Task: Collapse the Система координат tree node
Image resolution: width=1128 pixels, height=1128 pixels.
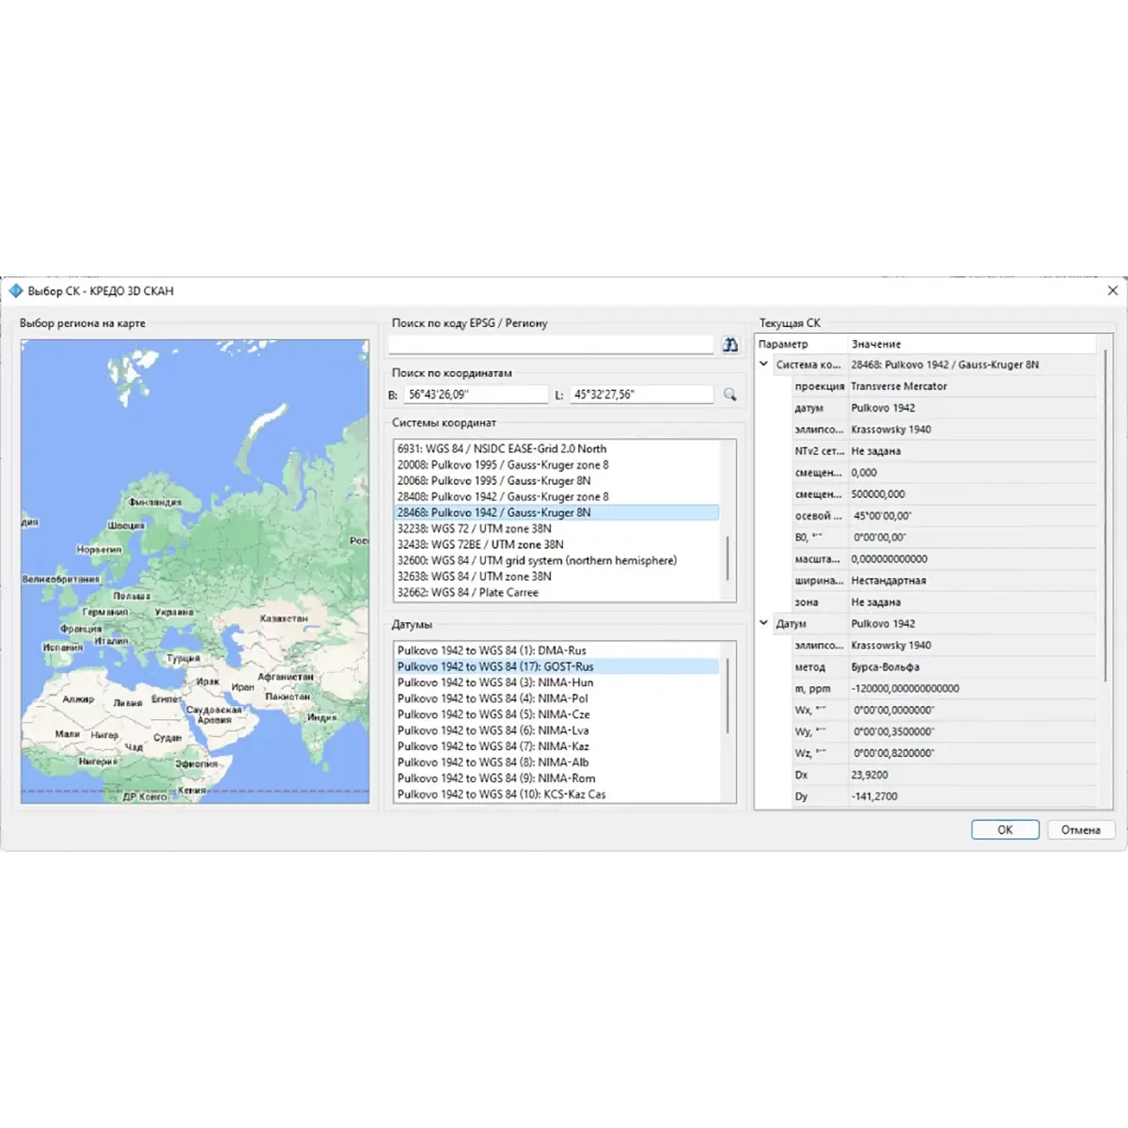Action: click(764, 365)
